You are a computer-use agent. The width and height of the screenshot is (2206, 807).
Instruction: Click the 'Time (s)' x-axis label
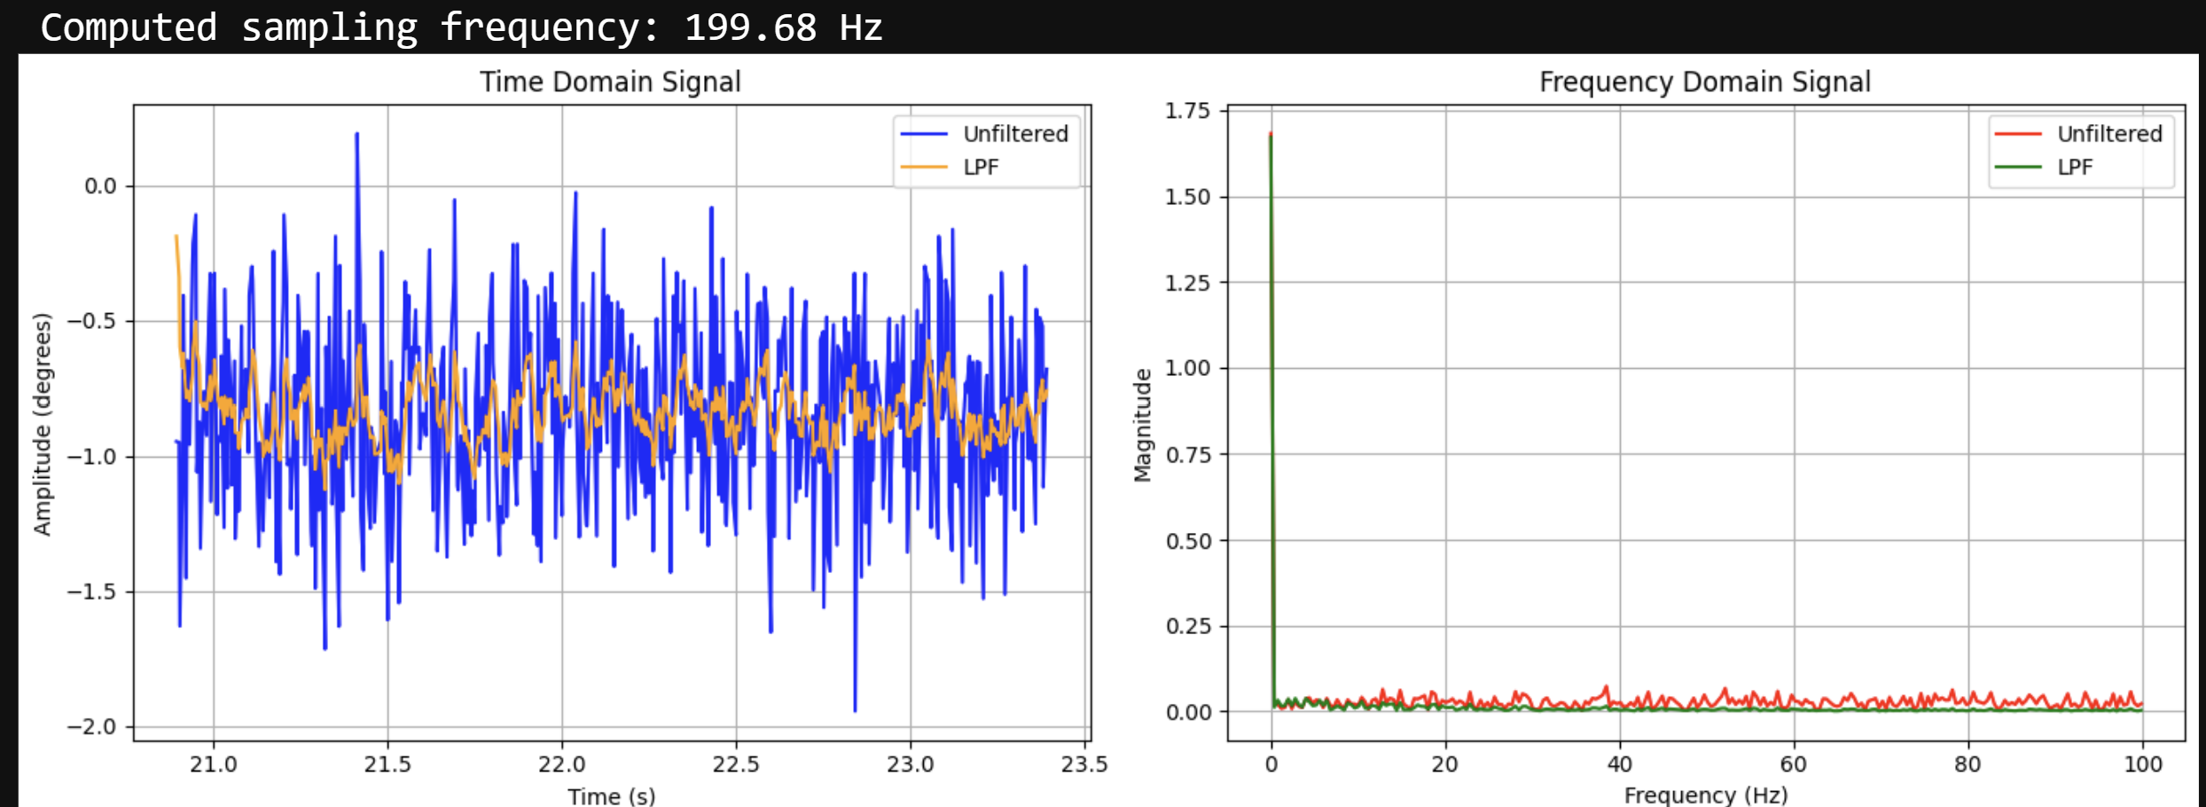pos(612,795)
